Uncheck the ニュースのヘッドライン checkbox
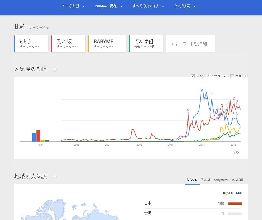Image resolution: width=262 pixels, height=220 pixels. [x=193, y=76]
